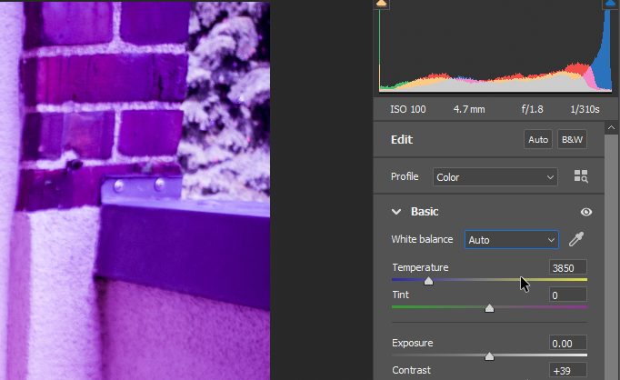Open the Profile dropdown showing Color
The height and width of the screenshot is (380, 620).
click(x=495, y=177)
